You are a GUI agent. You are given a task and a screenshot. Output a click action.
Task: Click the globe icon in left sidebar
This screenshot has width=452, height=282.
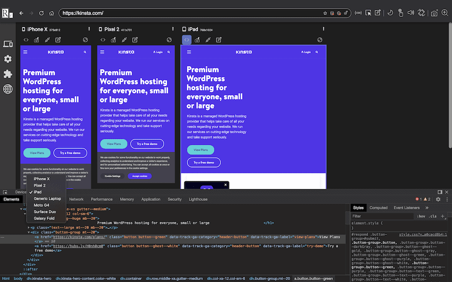8,89
